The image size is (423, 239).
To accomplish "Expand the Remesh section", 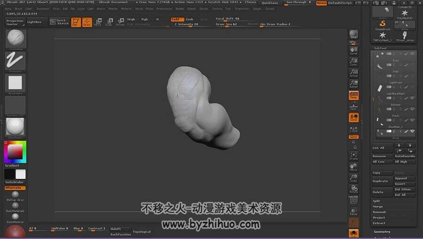I will click(x=379, y=212).
